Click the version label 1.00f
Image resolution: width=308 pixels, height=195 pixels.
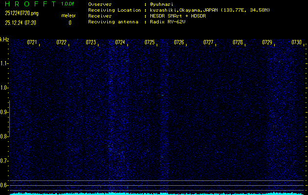pos(68,4)
